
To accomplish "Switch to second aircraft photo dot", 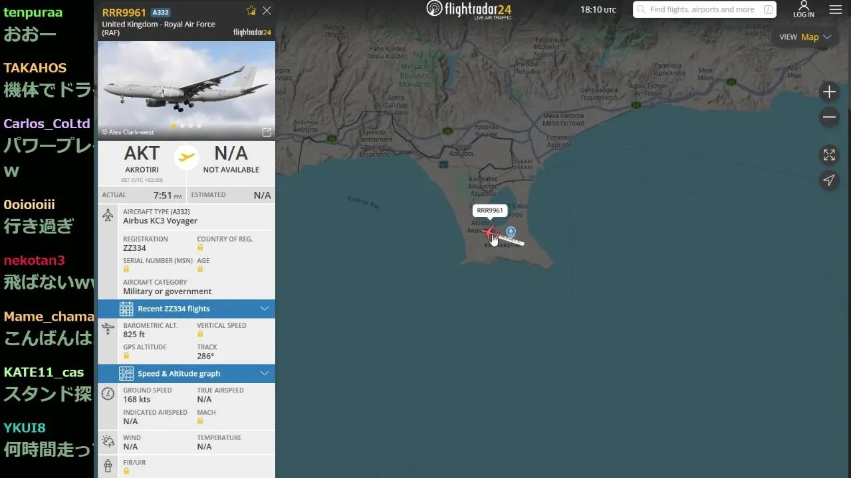I will pyautogui.click(x=182, y=125).
